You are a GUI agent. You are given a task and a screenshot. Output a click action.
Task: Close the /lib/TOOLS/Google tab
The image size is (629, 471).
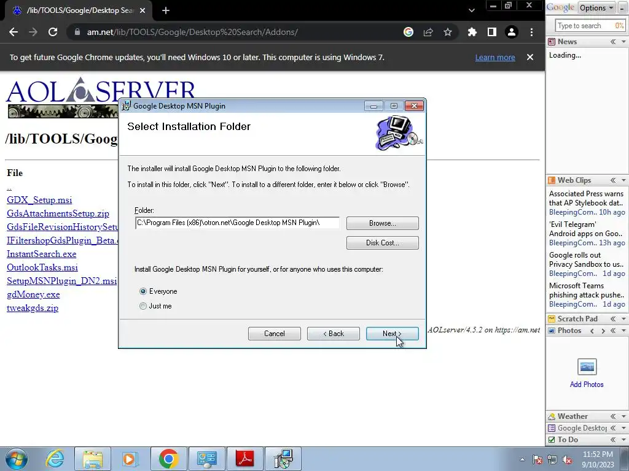[x=143, y=10]
